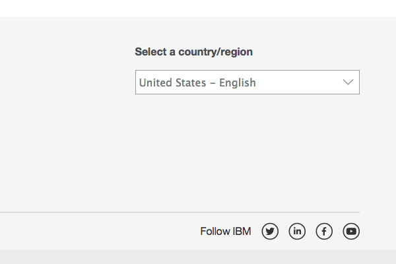The image size is (396, 264).
Task: Select the circled 'in' LinkedIn icon
Action: (x=297, y=231)
